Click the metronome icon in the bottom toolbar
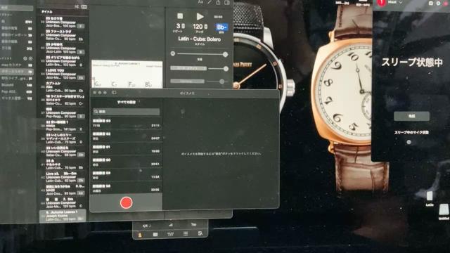 click(140, 234)
